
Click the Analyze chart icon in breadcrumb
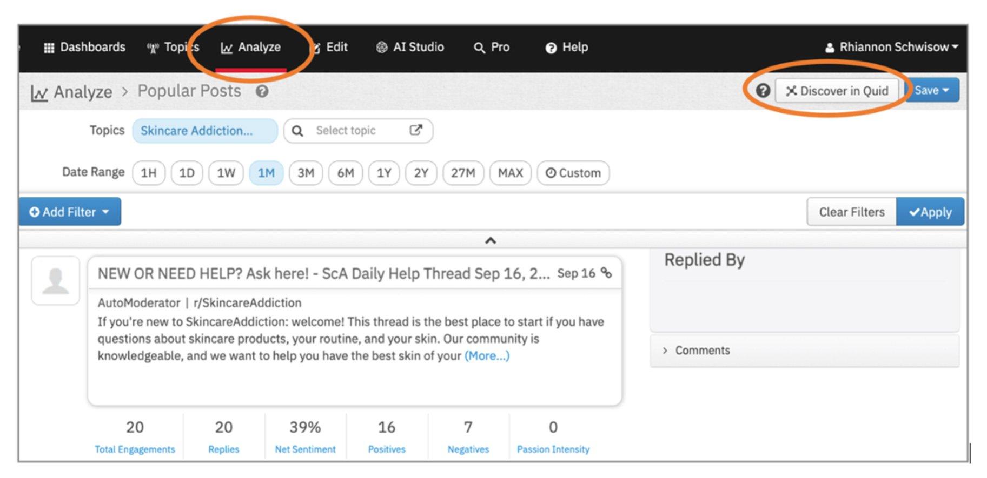pyautogui.click(x=38, y=93)
